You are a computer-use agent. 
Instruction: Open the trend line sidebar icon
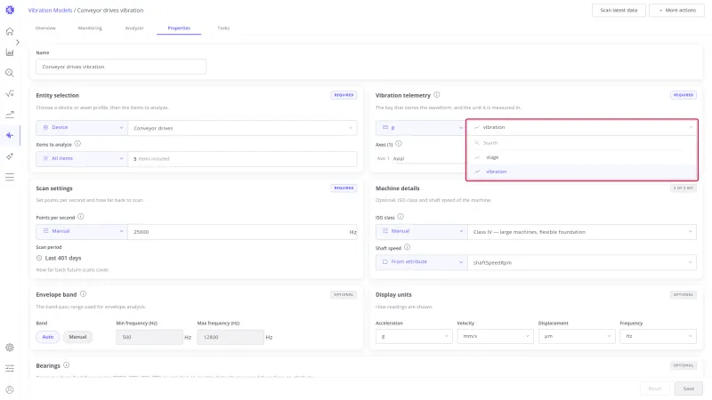10,115
